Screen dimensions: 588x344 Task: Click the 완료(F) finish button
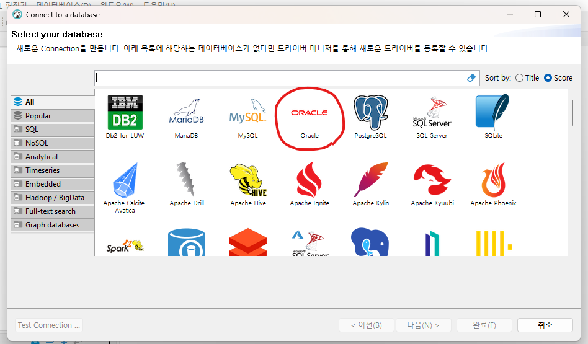(x=484, y=325)
